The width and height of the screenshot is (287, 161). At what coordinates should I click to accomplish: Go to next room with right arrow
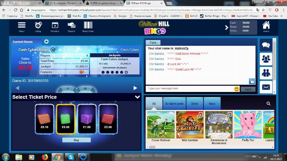pos(135,88)
